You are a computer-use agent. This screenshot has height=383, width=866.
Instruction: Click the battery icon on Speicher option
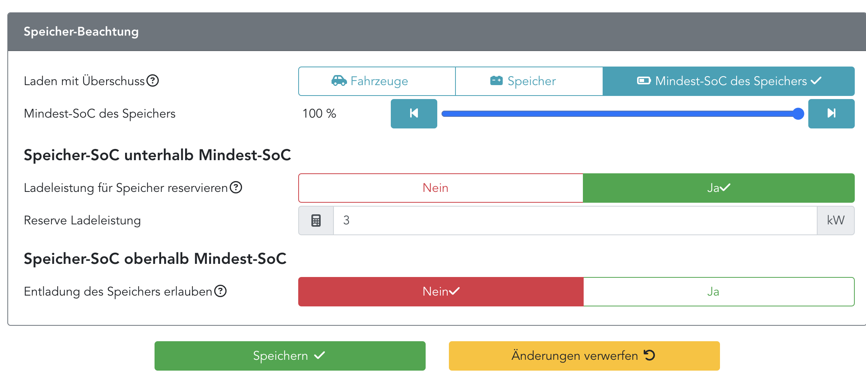(x=496, y=81)
